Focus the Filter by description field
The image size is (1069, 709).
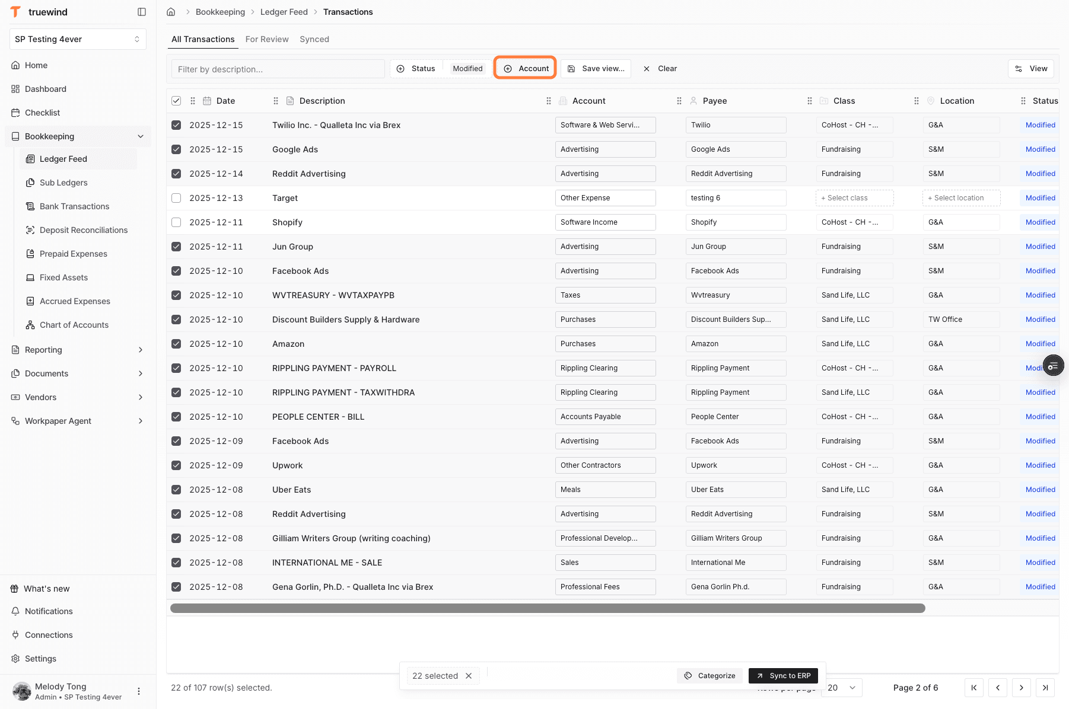tap(278, 69)
